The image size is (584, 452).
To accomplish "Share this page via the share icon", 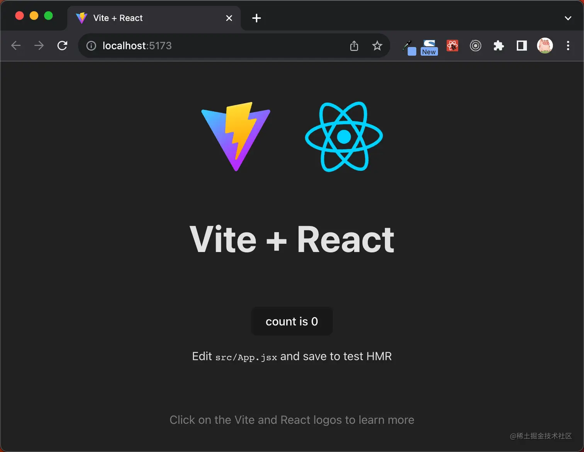I will pos(354,46).
